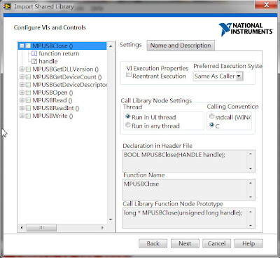This screenshot has height=258, width=280.
Task: Expand the MPUSBGetDeviceCount node
Action: click(x=22, y=77)
